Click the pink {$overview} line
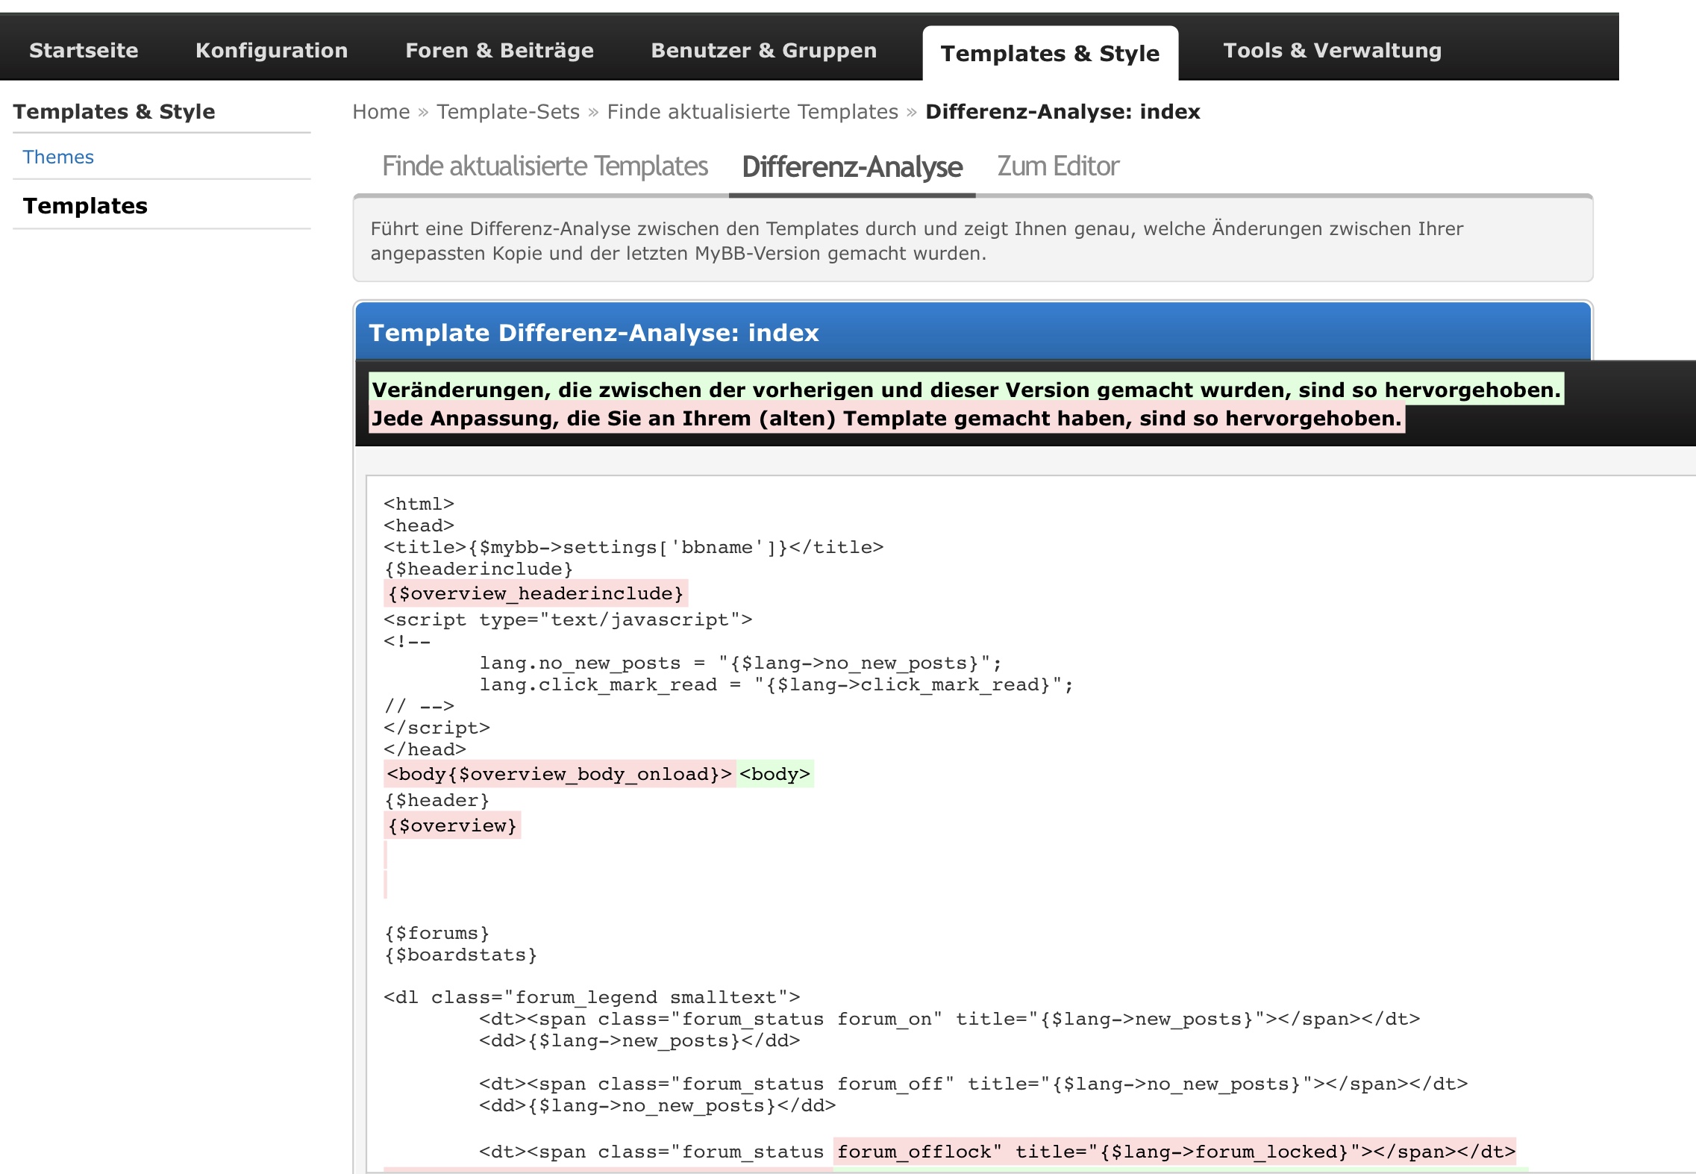This screenshot has width=1696, height=1174. [x=452, y=825]
